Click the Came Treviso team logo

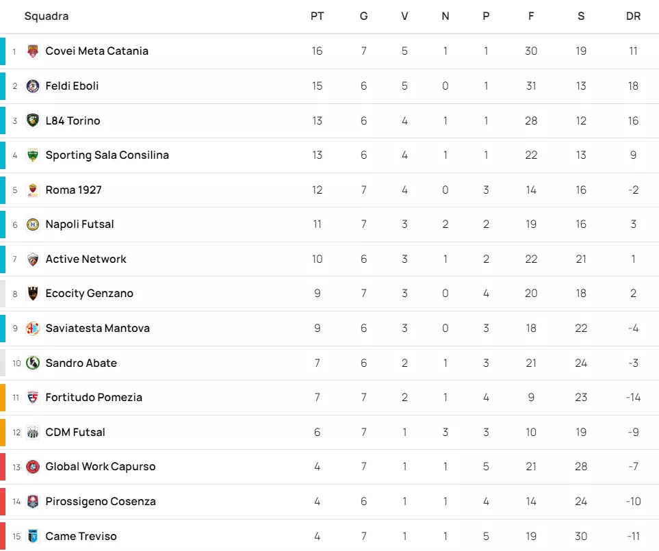pyautogui.click(x=33, y=536)
